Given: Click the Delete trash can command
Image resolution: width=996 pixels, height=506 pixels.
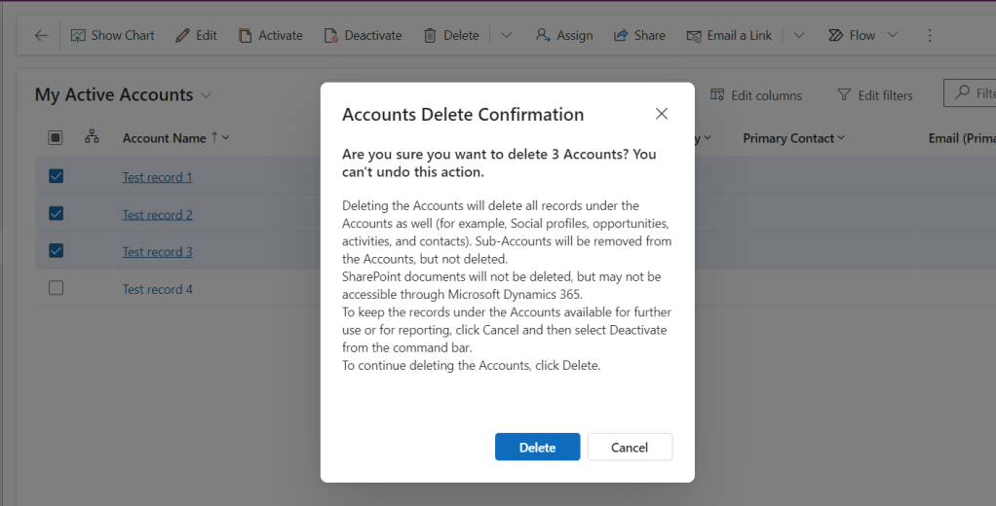Looking at the screenshot, I should pyautogui.click(x=451, y=35).
